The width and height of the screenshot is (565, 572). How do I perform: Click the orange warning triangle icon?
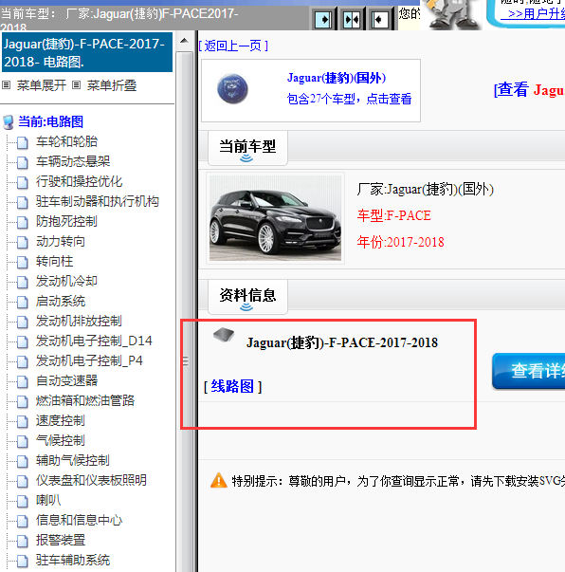point(219,480)
